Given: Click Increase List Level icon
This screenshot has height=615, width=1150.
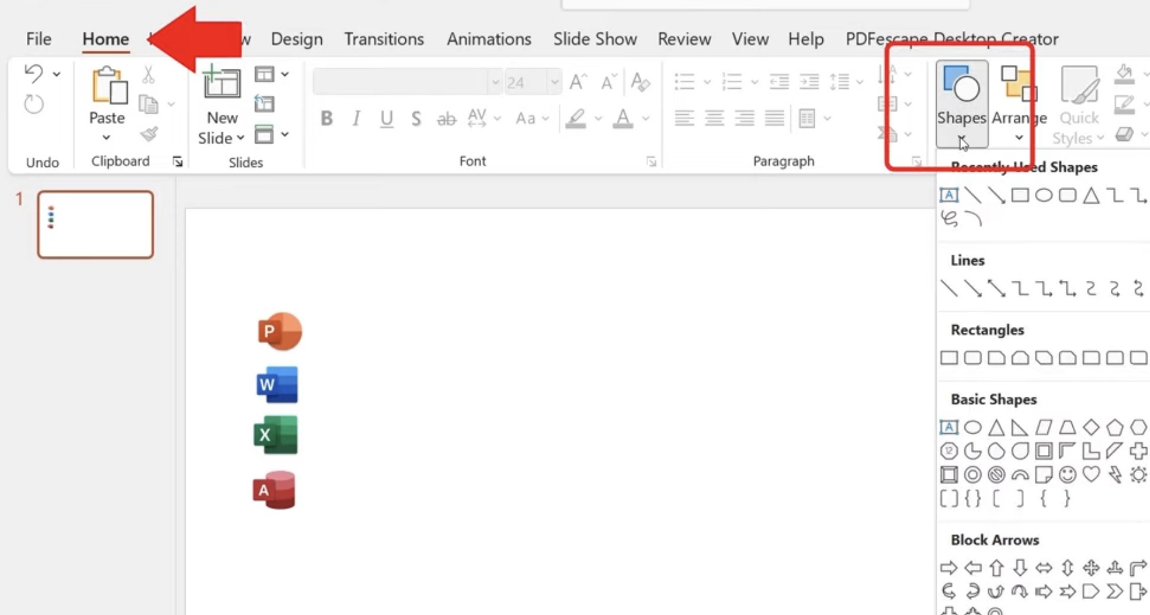Looking at the screenshot, I should pos(809,82).
